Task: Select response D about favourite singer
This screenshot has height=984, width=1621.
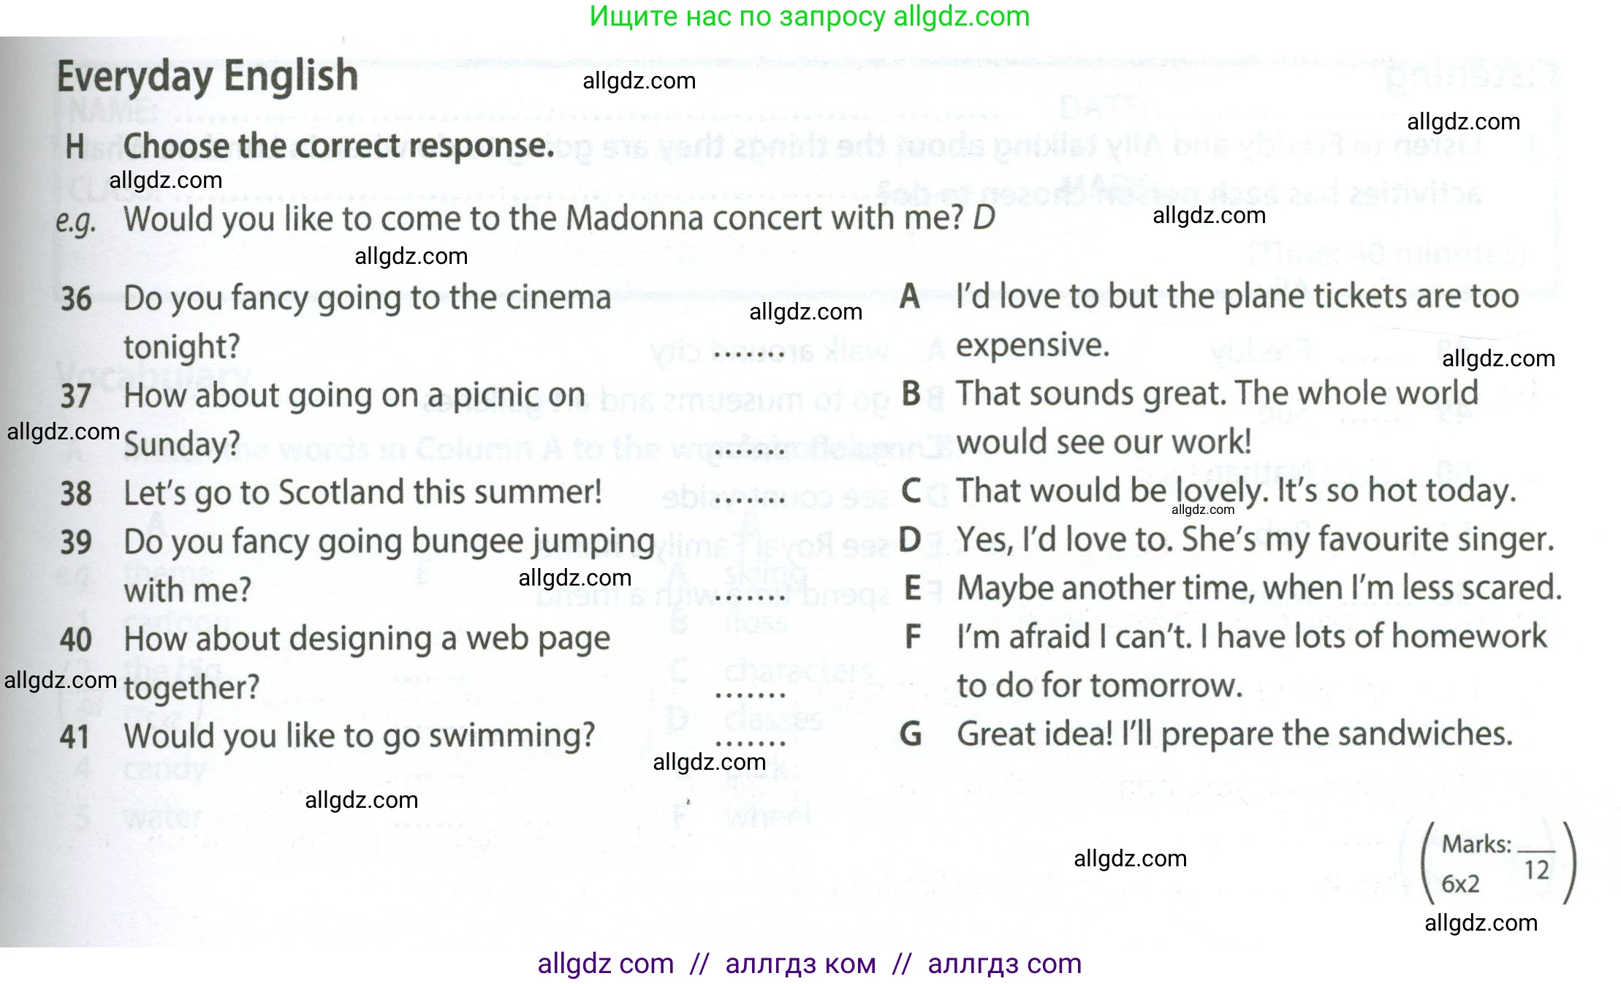Action: [1254, 540]
